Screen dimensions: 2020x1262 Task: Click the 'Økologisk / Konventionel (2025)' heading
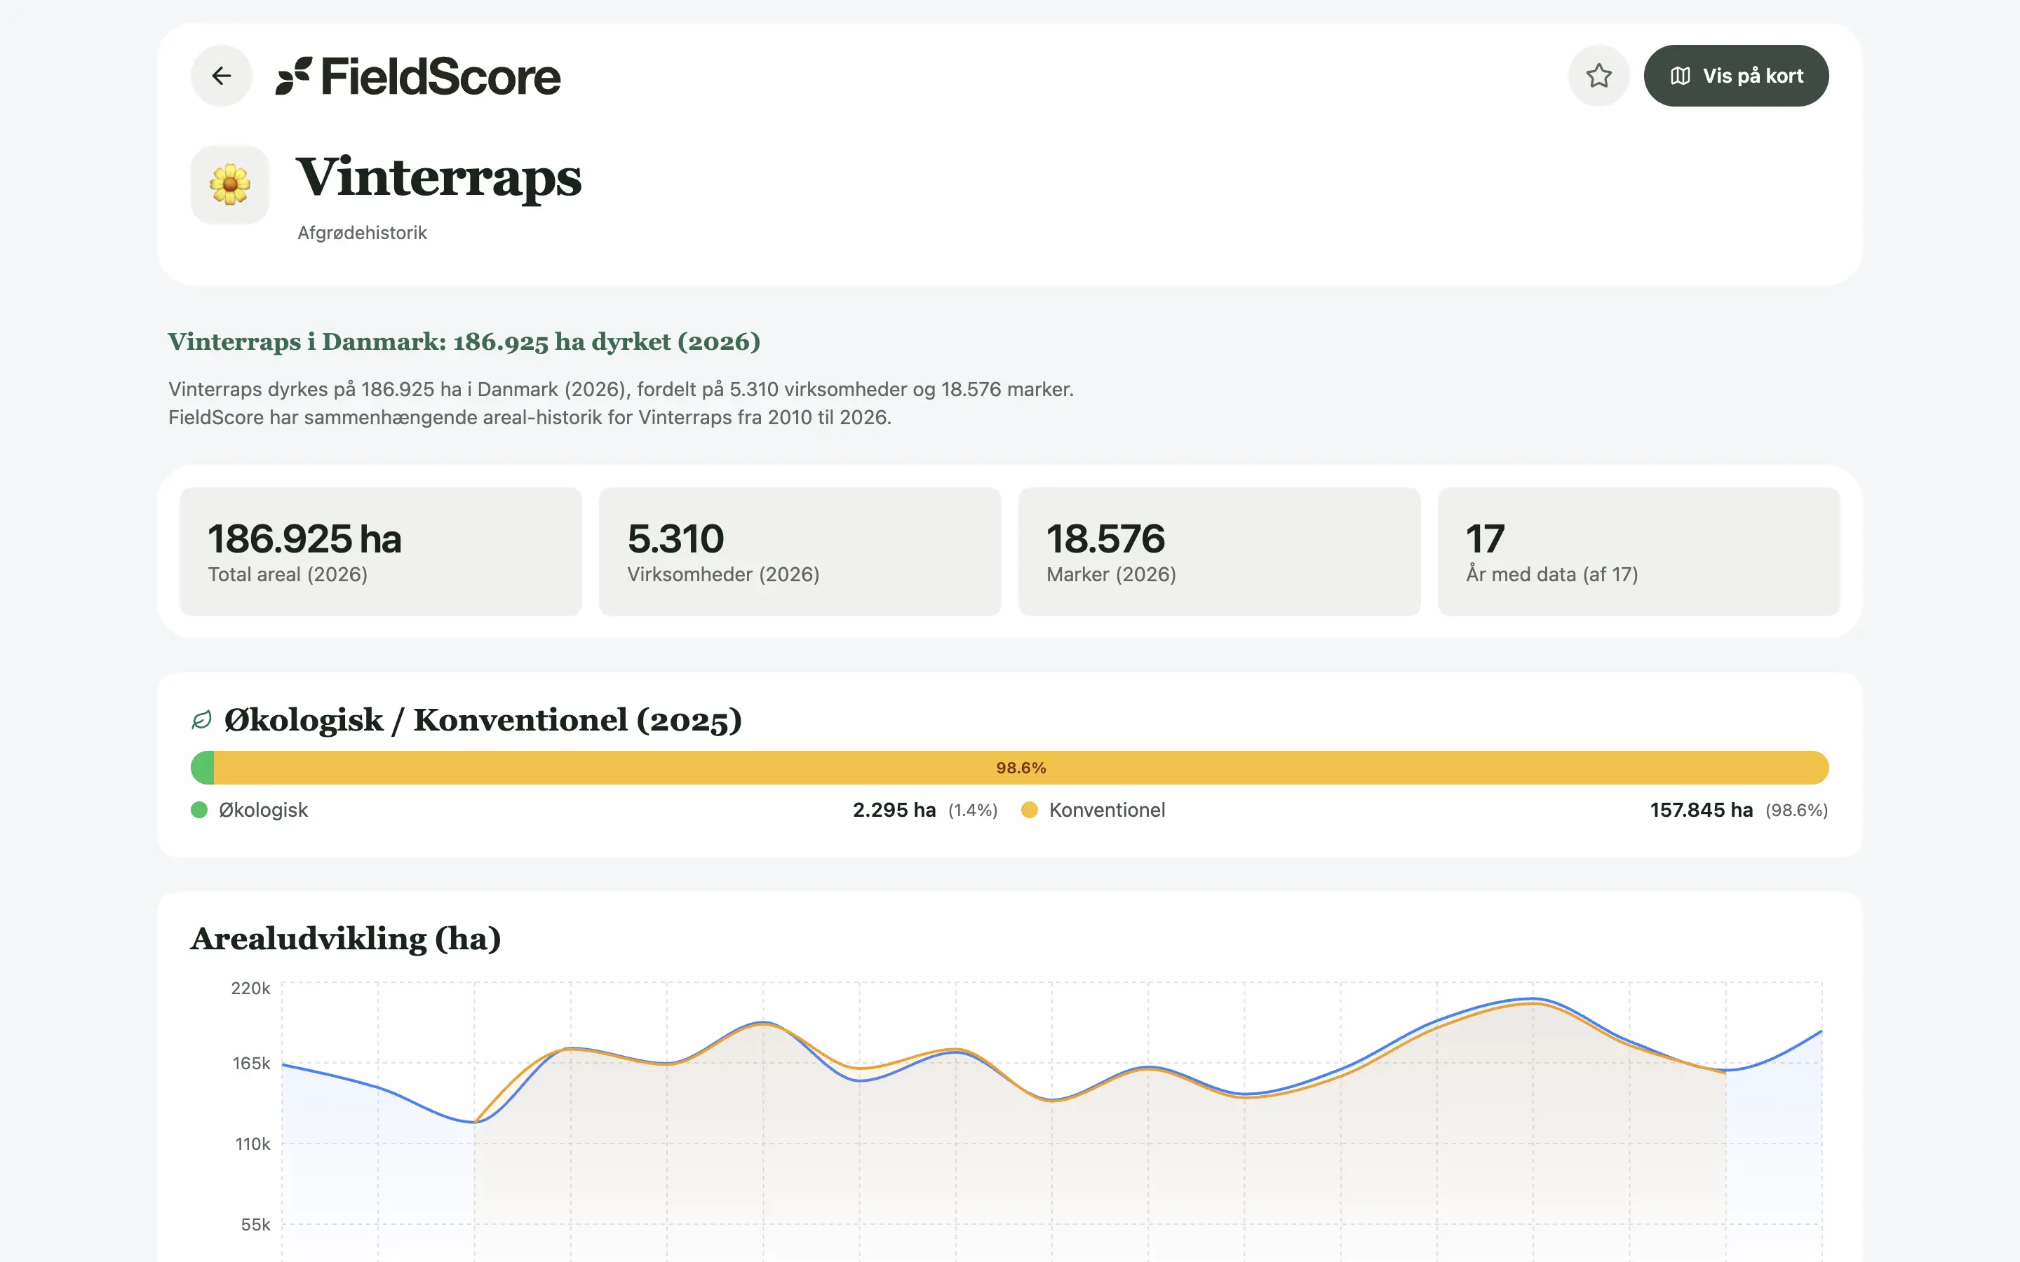[483, 720]
